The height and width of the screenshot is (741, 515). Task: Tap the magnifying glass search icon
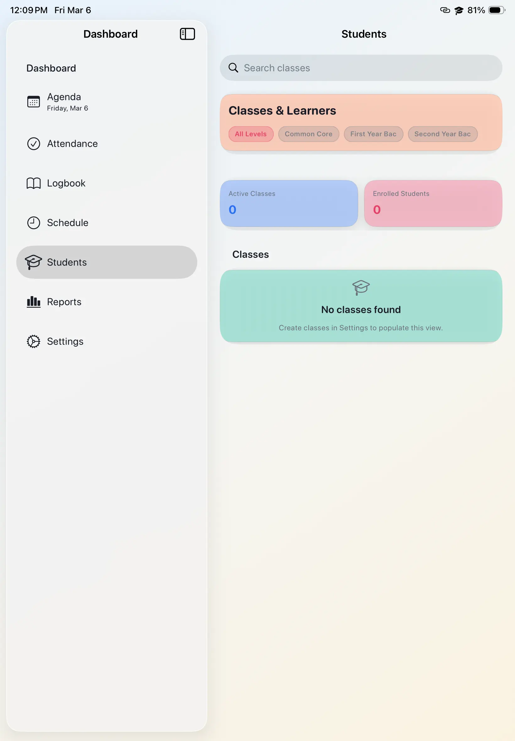(x=233, y=68)
